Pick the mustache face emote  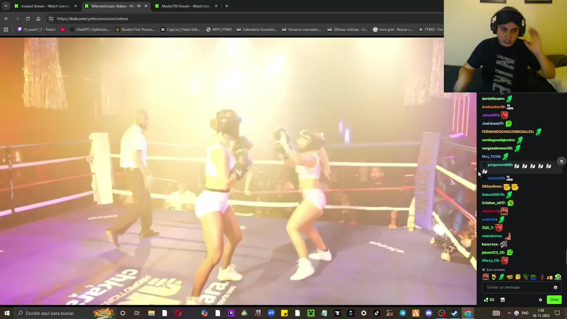485,277
